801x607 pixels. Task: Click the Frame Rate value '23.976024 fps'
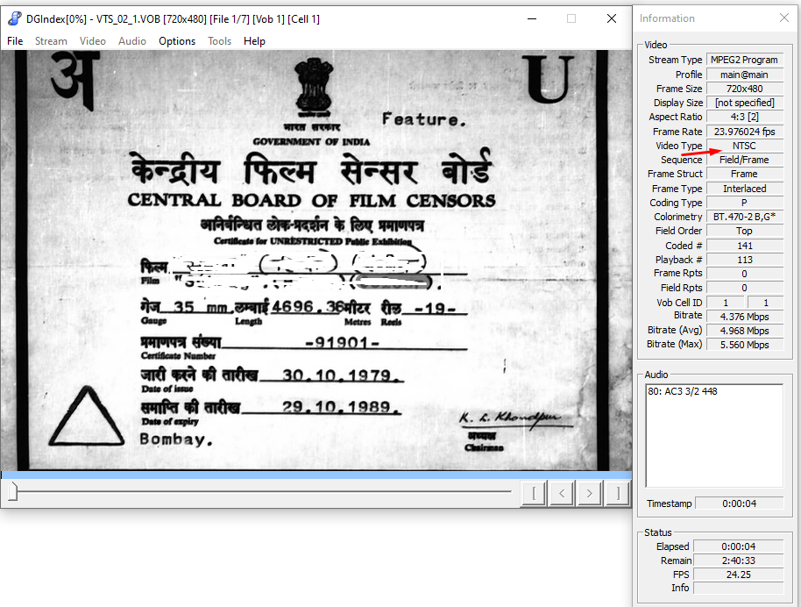744,132
